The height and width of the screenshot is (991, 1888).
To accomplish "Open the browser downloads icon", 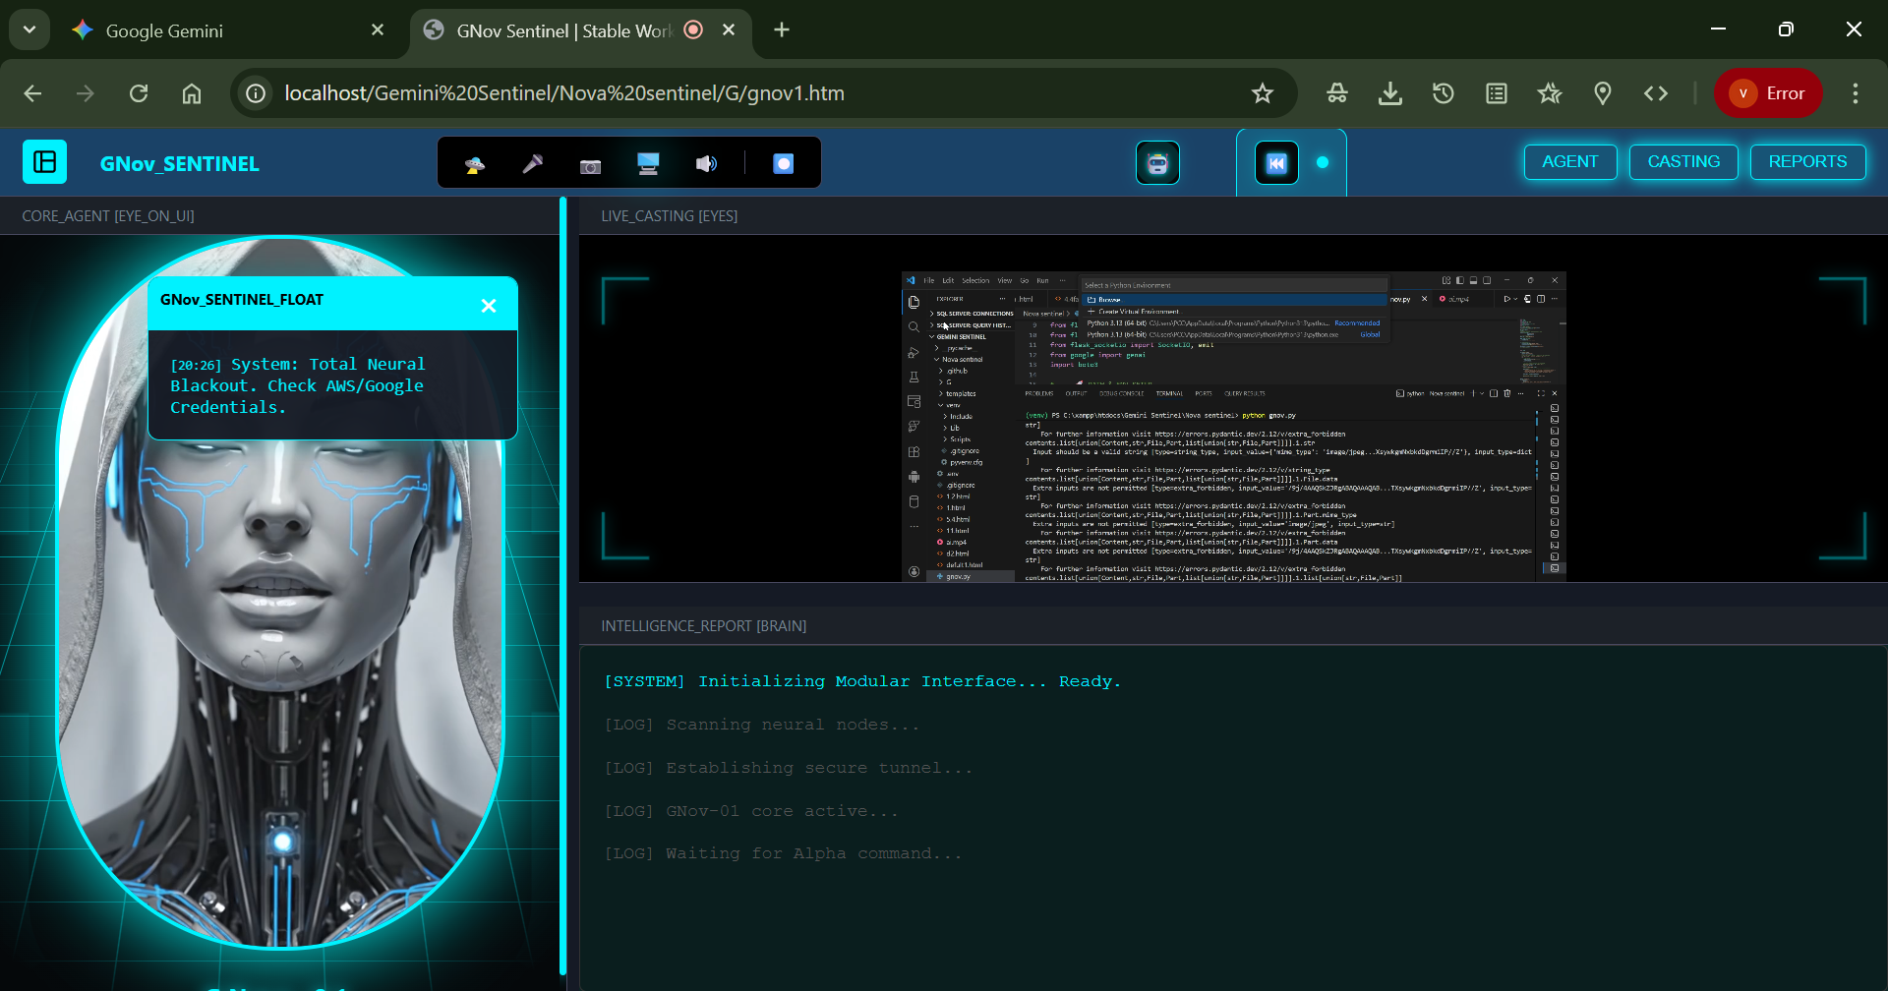I will pos(1389,93).
